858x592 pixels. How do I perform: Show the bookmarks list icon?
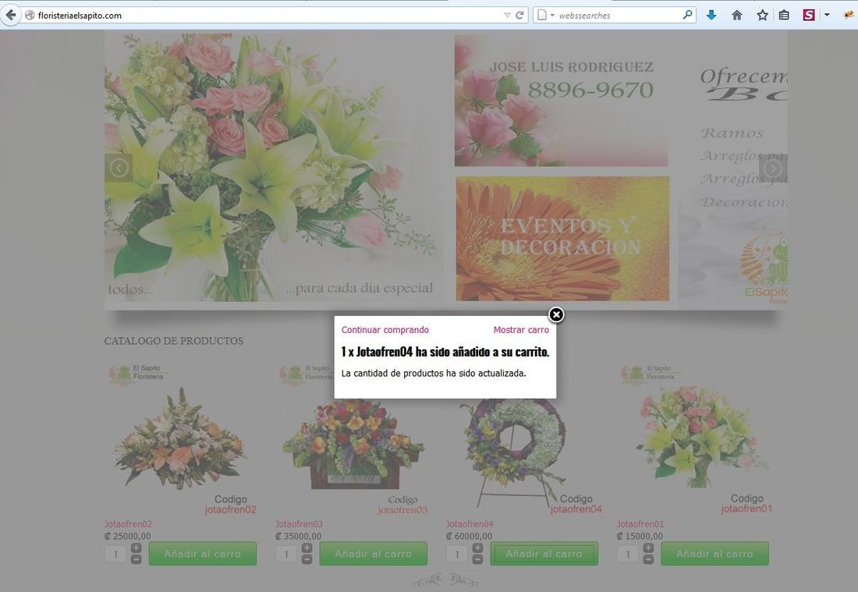[x=784, y=16]
